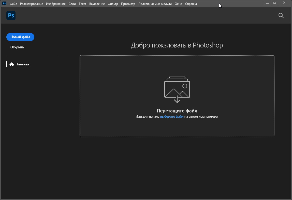The image size is (292, 200).
Task: Open the Редактирование menu
Action: point(32,4)
